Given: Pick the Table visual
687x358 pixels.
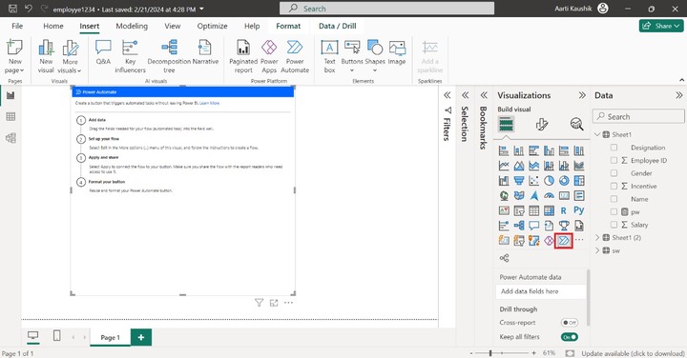Looking at the screenshot, I should 533,210.
